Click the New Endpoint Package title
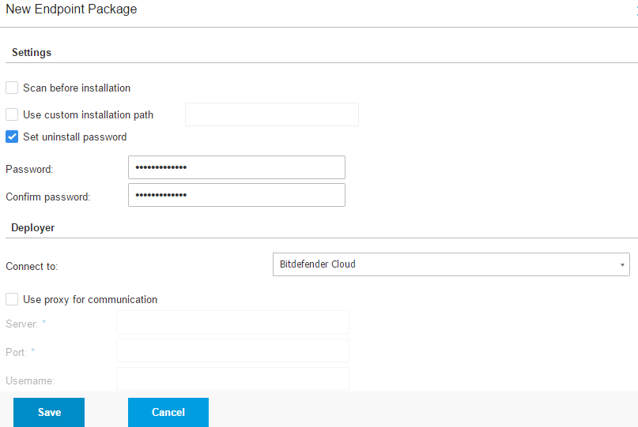Screen dimensions: 638x427 [71, 9]
